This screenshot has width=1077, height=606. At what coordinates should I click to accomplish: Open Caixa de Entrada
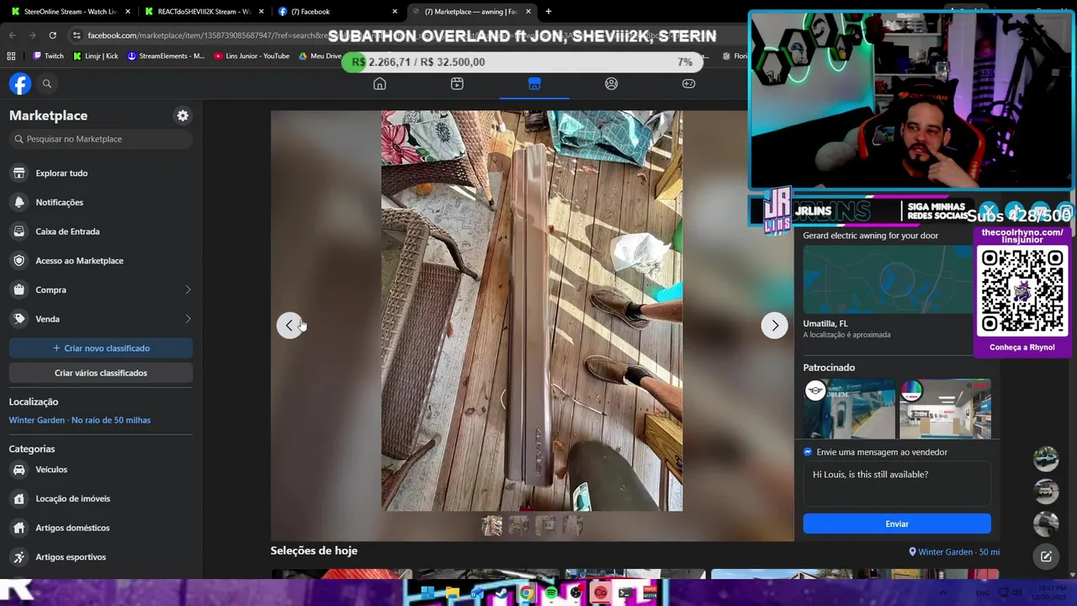point(101,231)
